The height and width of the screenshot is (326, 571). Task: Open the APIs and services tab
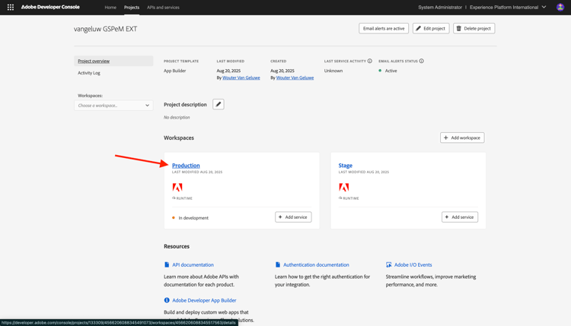pos(163,8)
